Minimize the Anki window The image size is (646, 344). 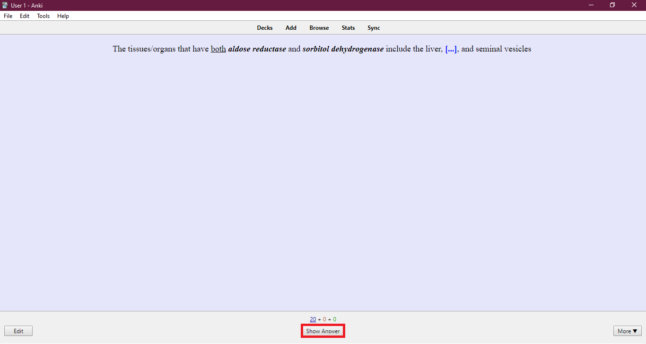click(591, 5)
